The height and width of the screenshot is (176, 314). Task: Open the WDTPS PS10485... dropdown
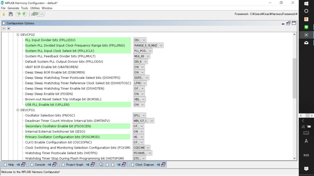tap(142, 153)
